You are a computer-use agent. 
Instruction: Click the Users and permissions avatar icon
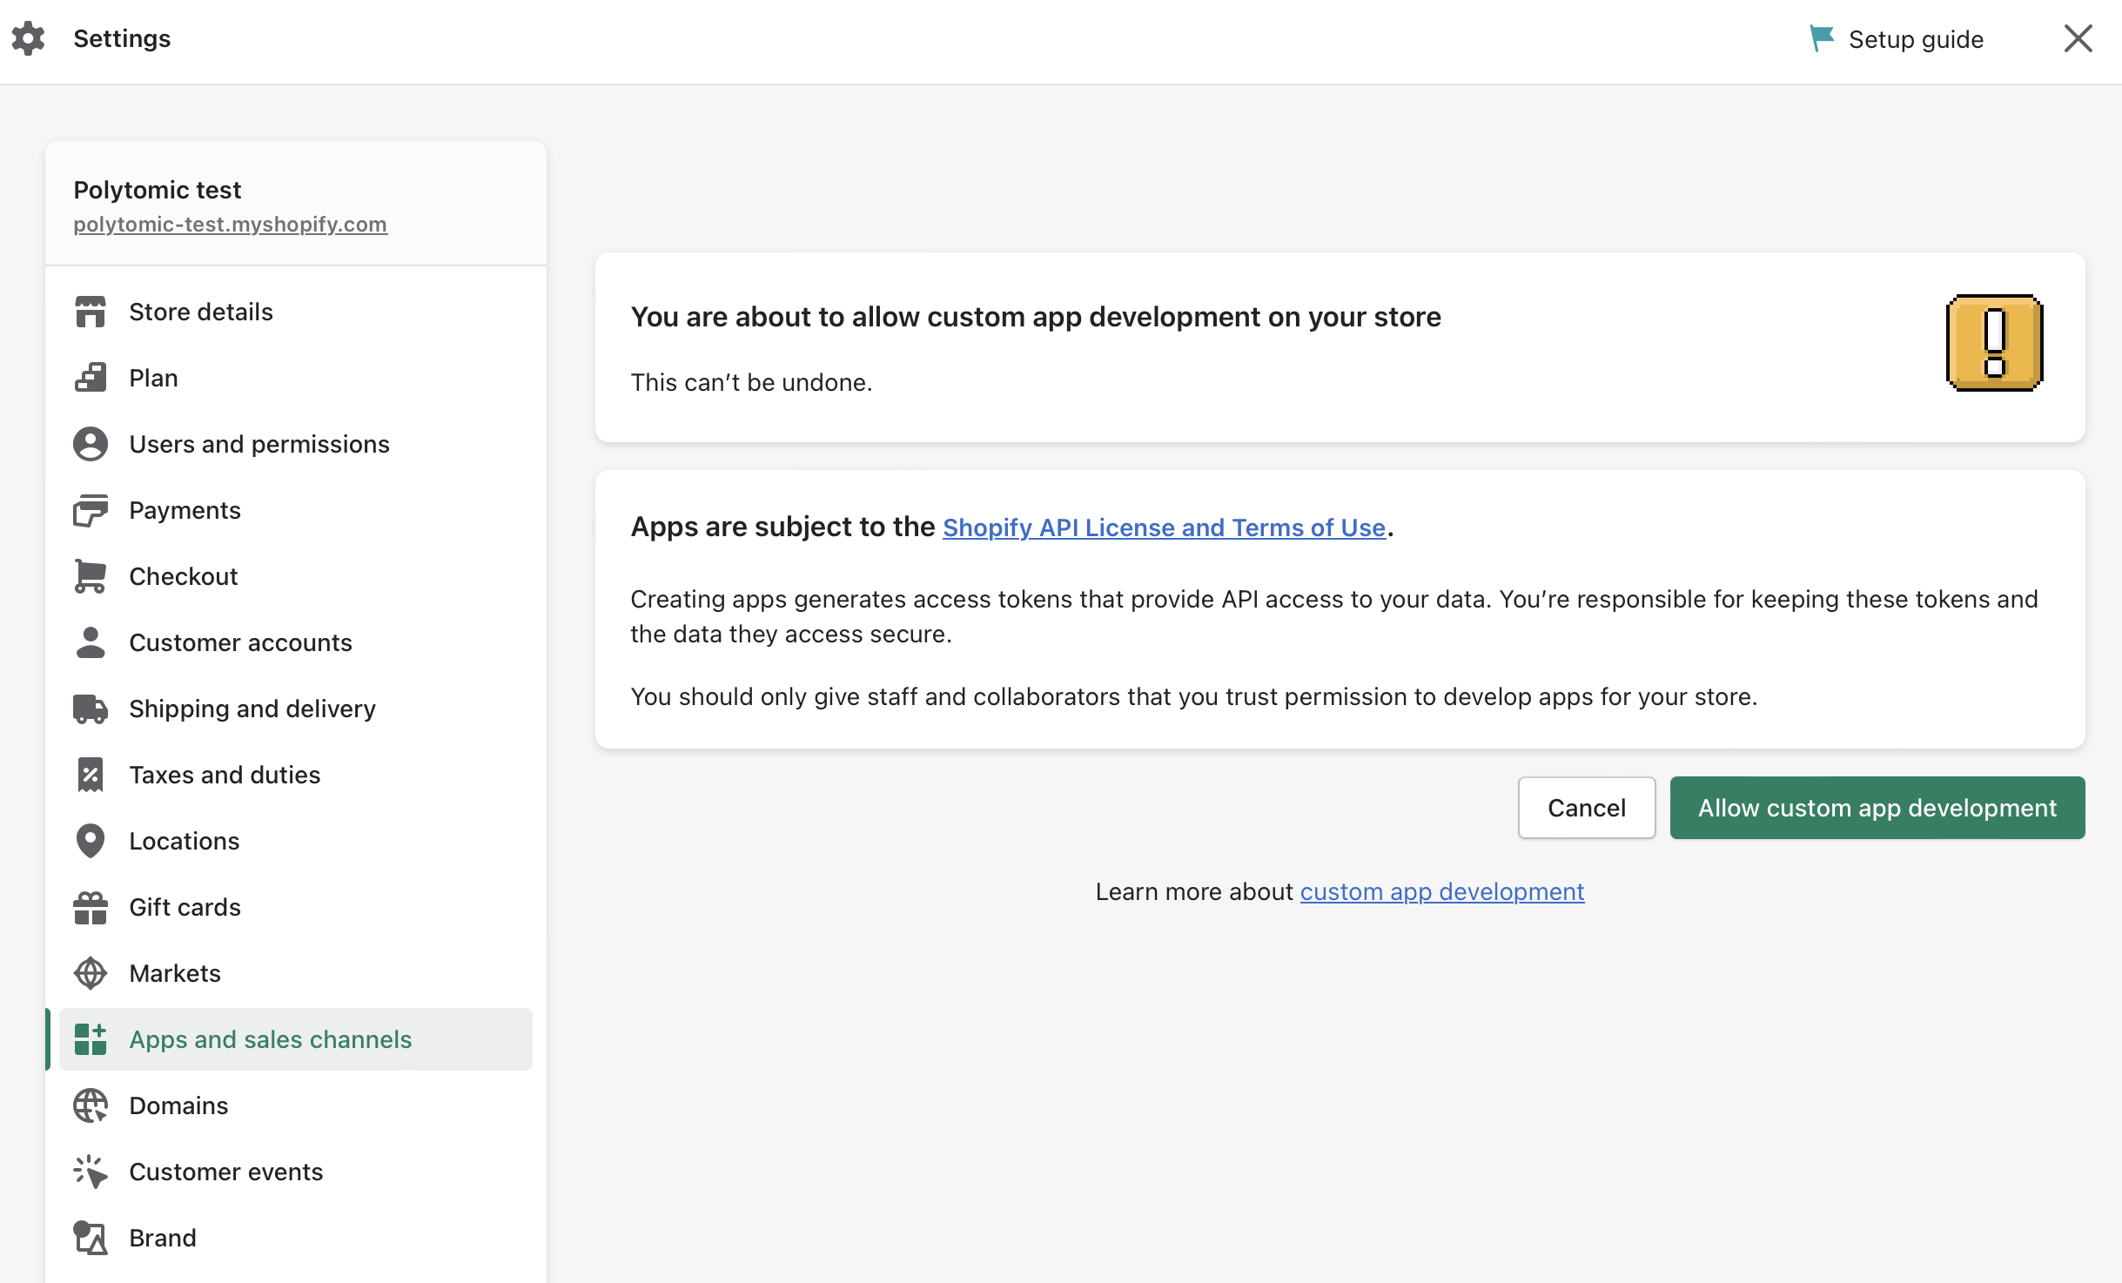point(91,444)
